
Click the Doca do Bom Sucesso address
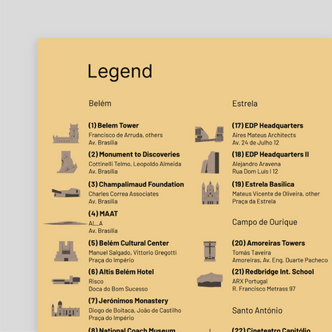click(118, 289)
